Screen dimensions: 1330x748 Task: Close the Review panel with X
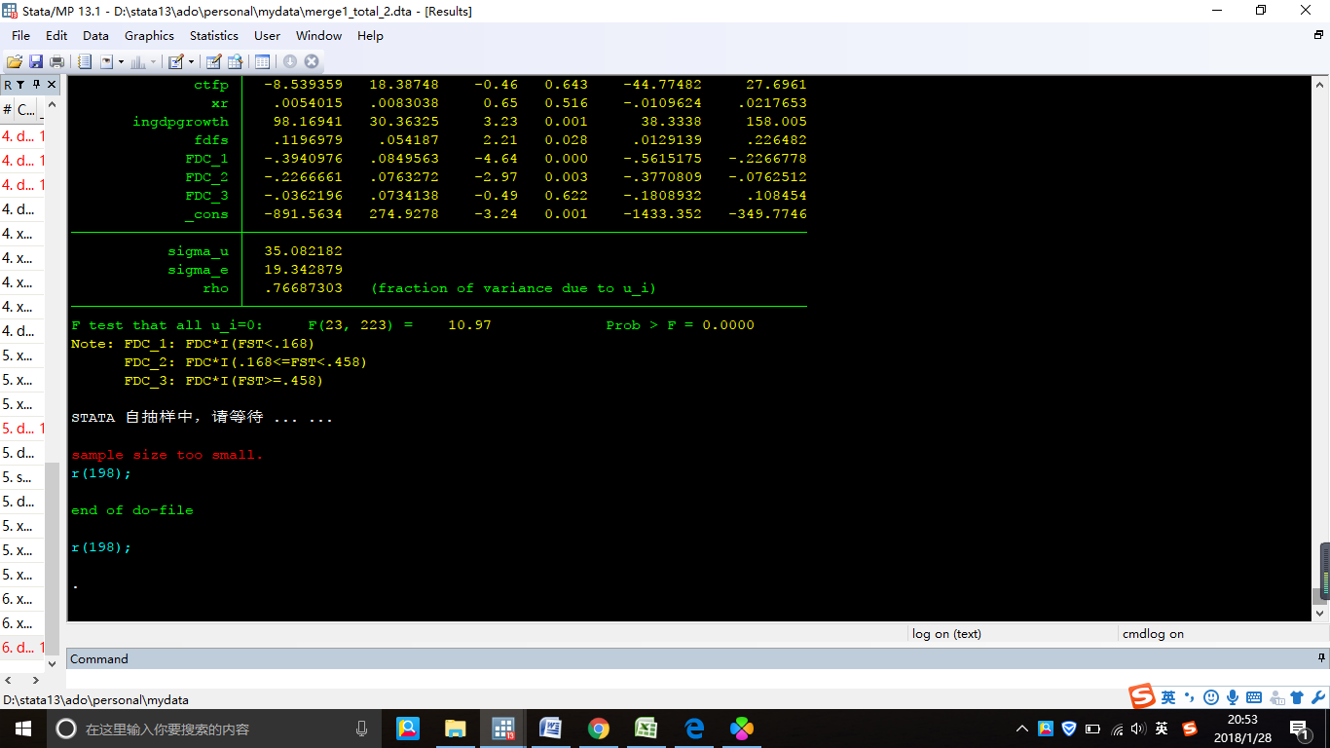click(53, 85)
